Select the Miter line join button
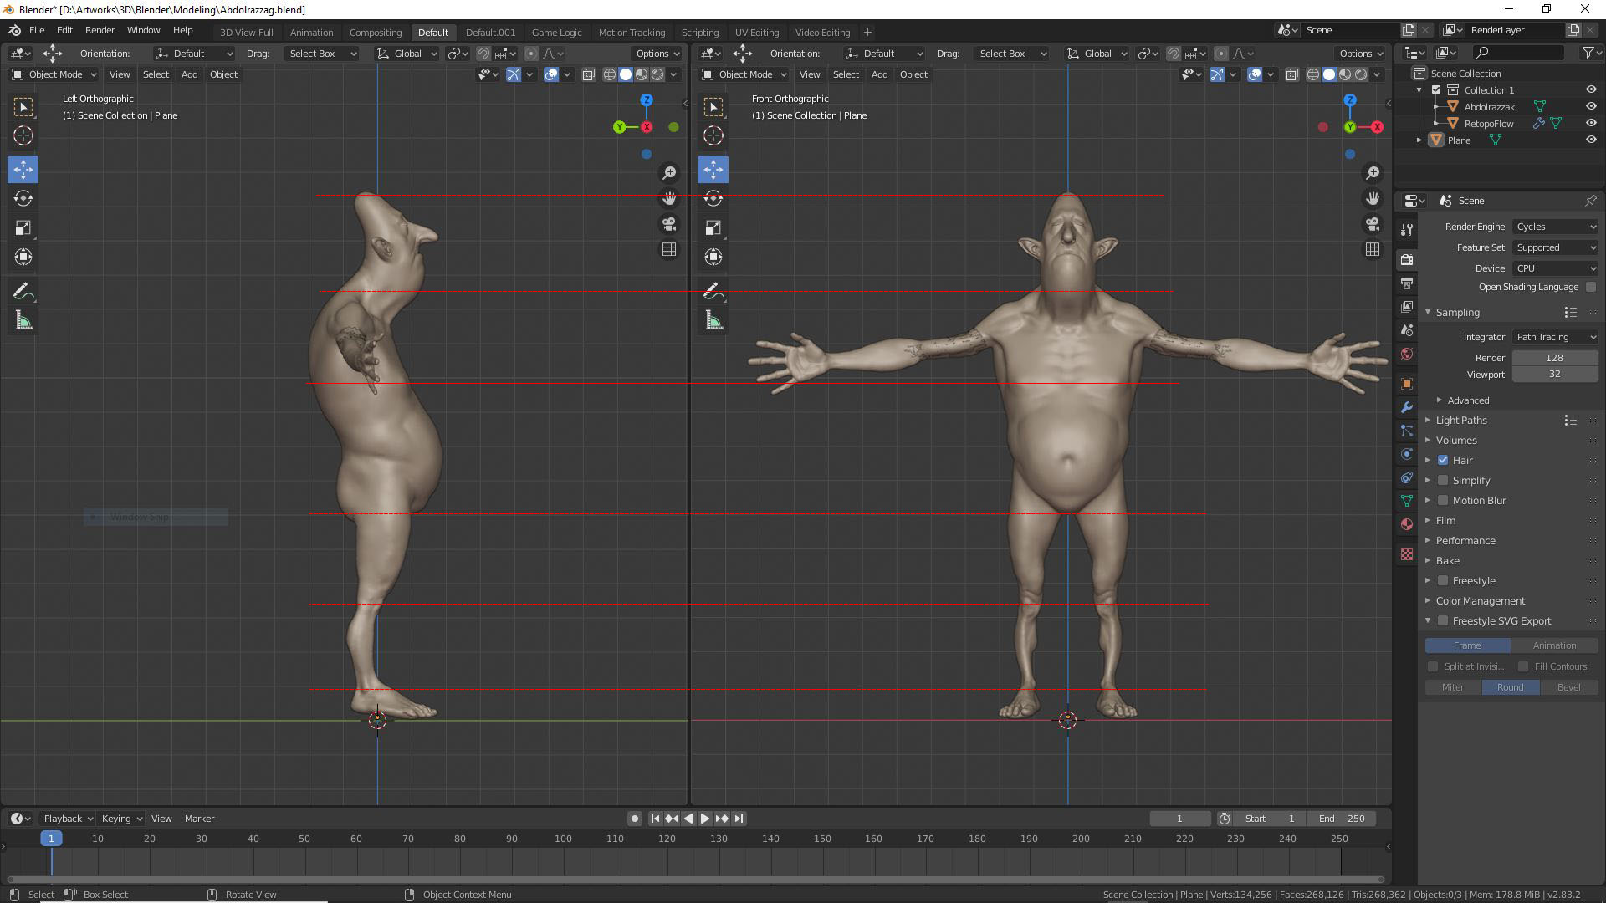The height and width of the screenshot is (903, 1606). tap(1453, 687)
